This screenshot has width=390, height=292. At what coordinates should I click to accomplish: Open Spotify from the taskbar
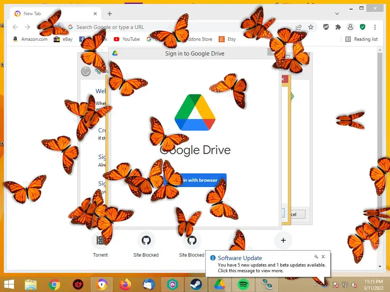[x=243, y=284]
